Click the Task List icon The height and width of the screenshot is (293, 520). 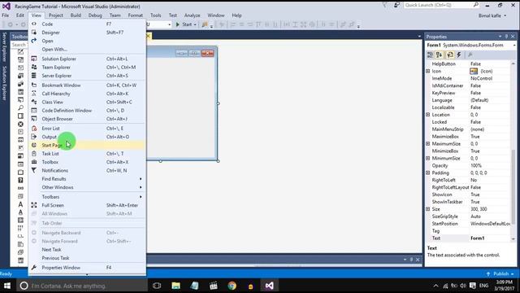[x=34, y=154]
